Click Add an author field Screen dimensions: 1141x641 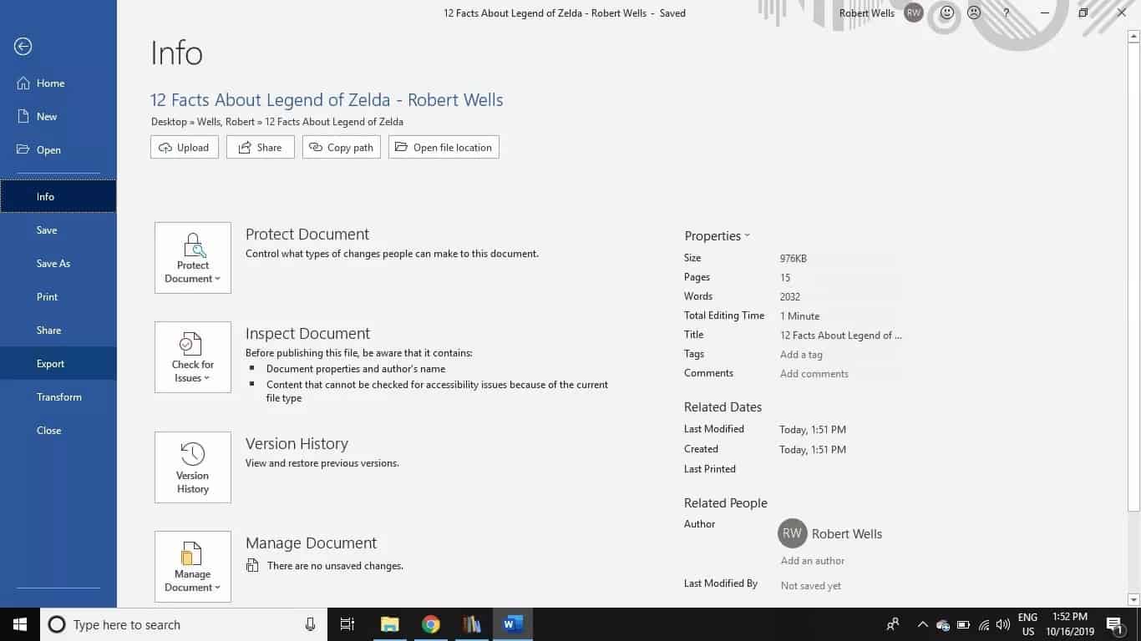(x=813, y=561)
